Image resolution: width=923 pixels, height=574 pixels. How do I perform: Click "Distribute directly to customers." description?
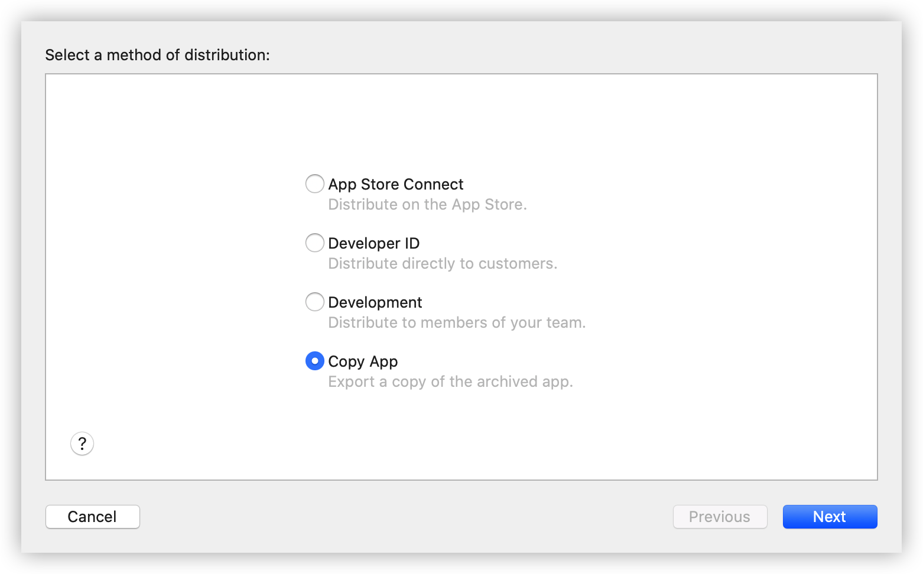tap(443, 263)
